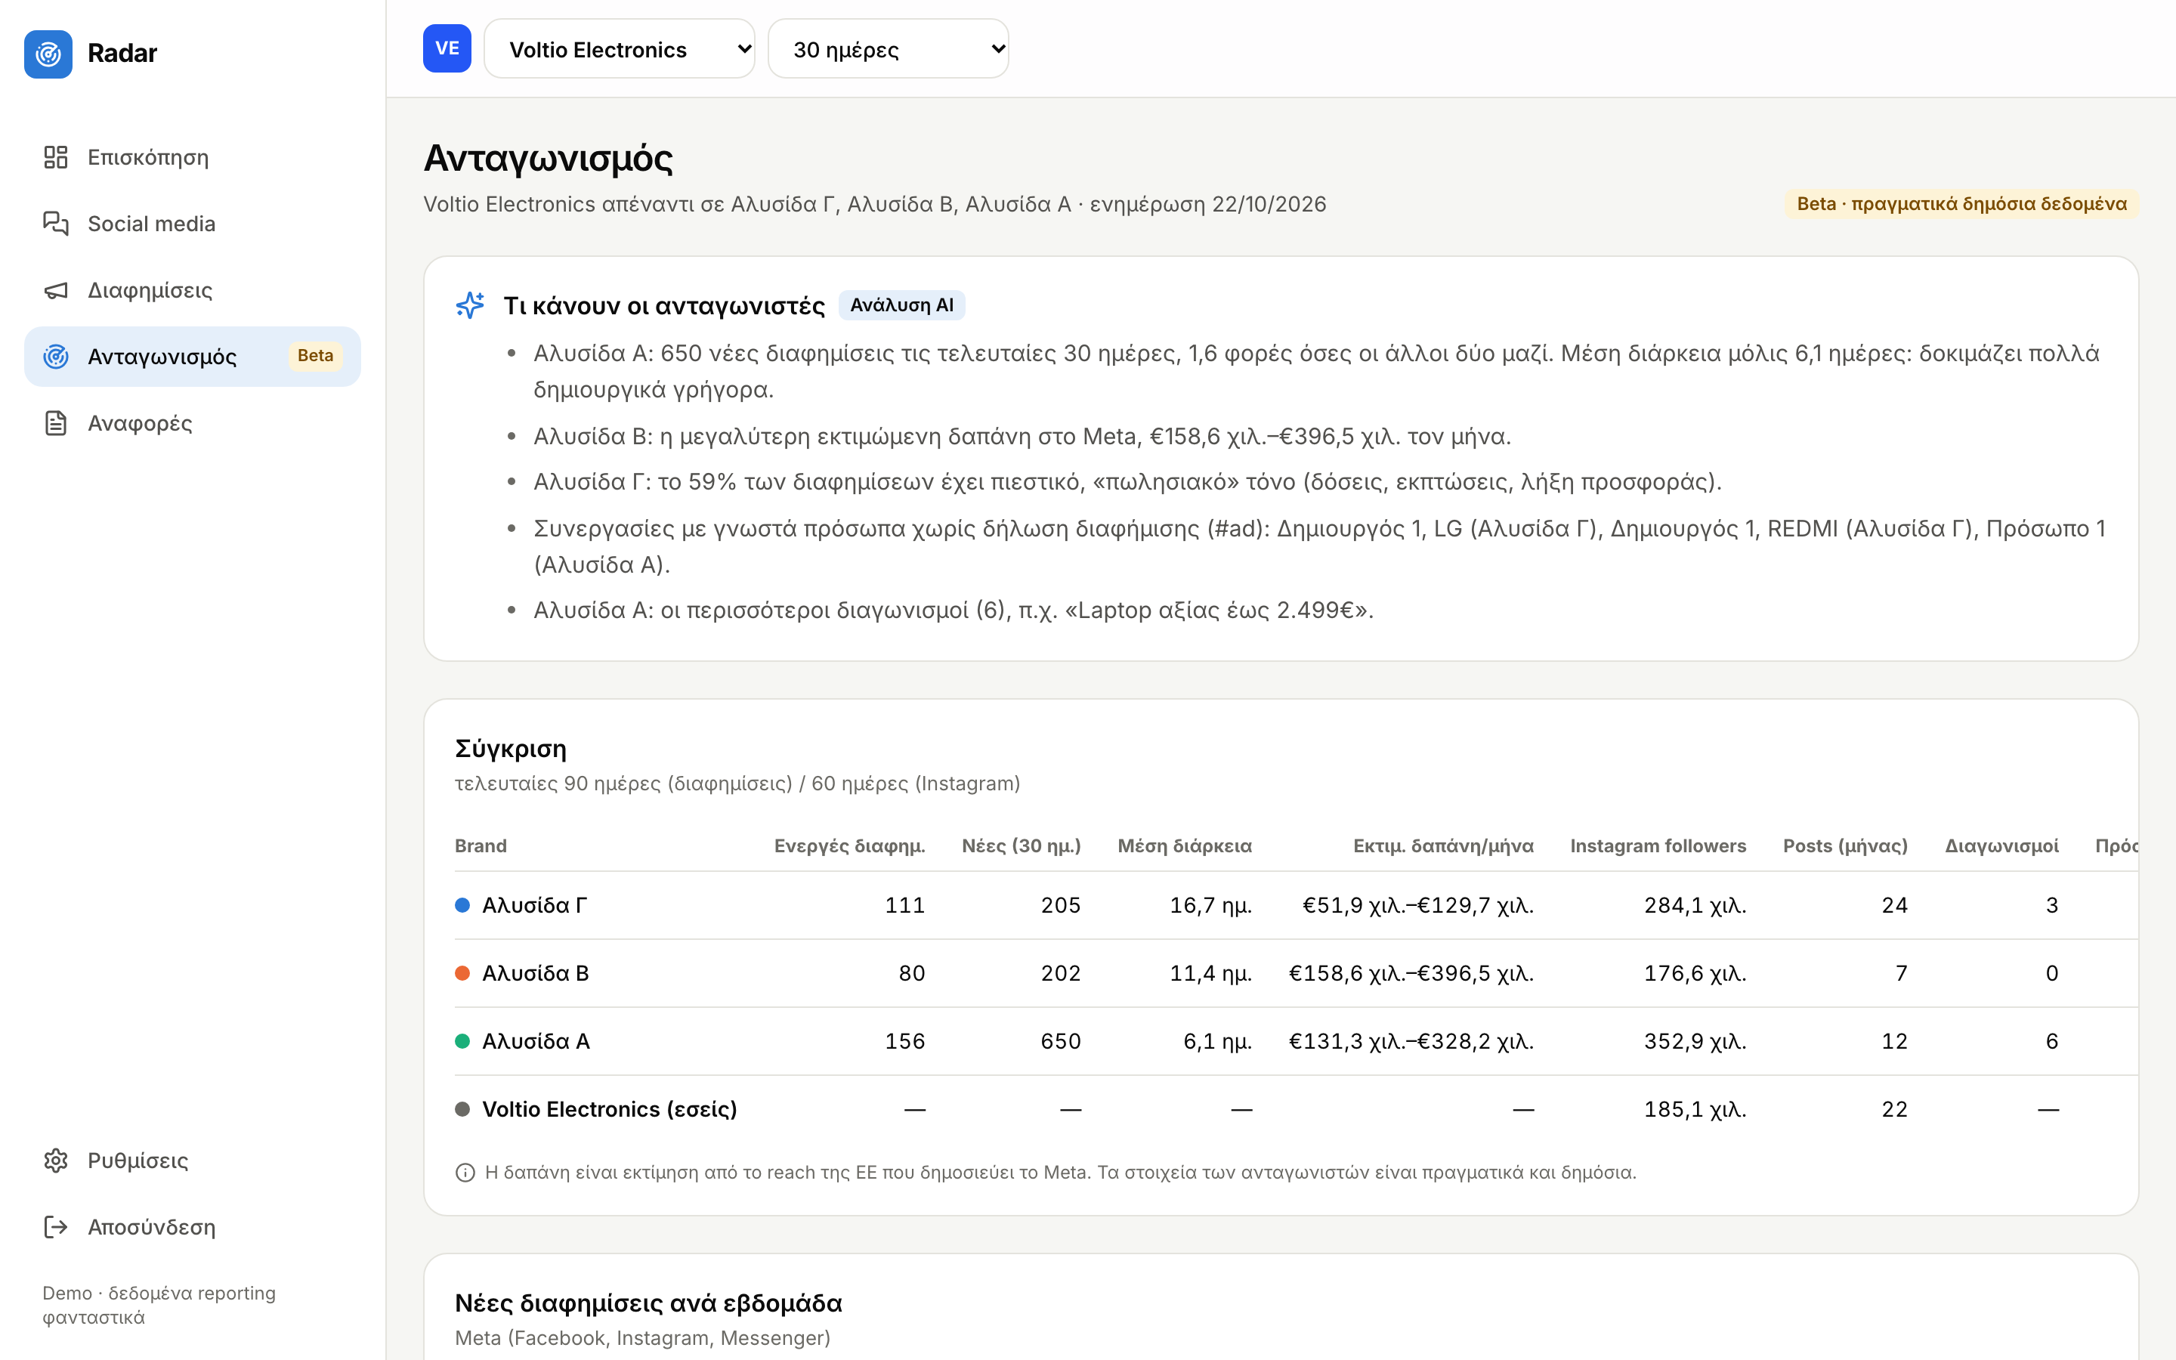Click the orange dot for Αλυσίδα Β
Viewport: 2176px width, 1360px height.
[462, 973]
